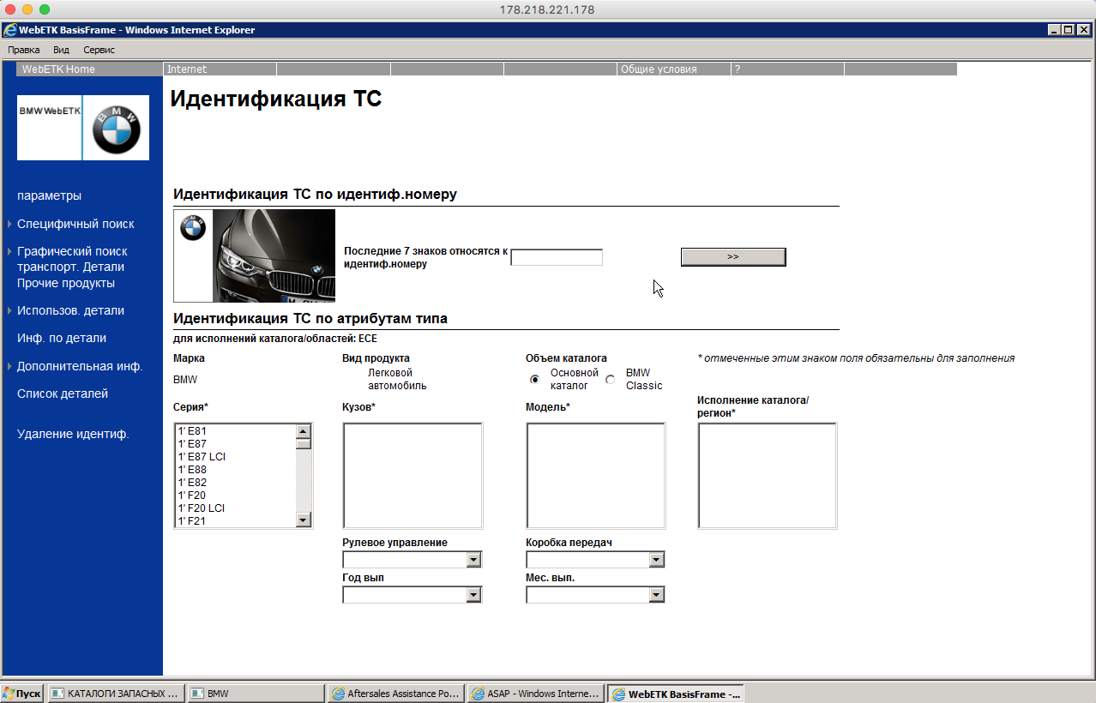Image resolution: width=1096 pixels, height=703 pixels.
Task: Click the BMW logo in the sidebar
Action: [116, 129]
